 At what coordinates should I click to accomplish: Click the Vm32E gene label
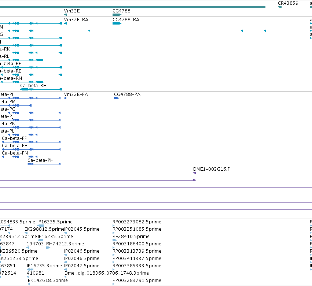[x=72, y=11]
